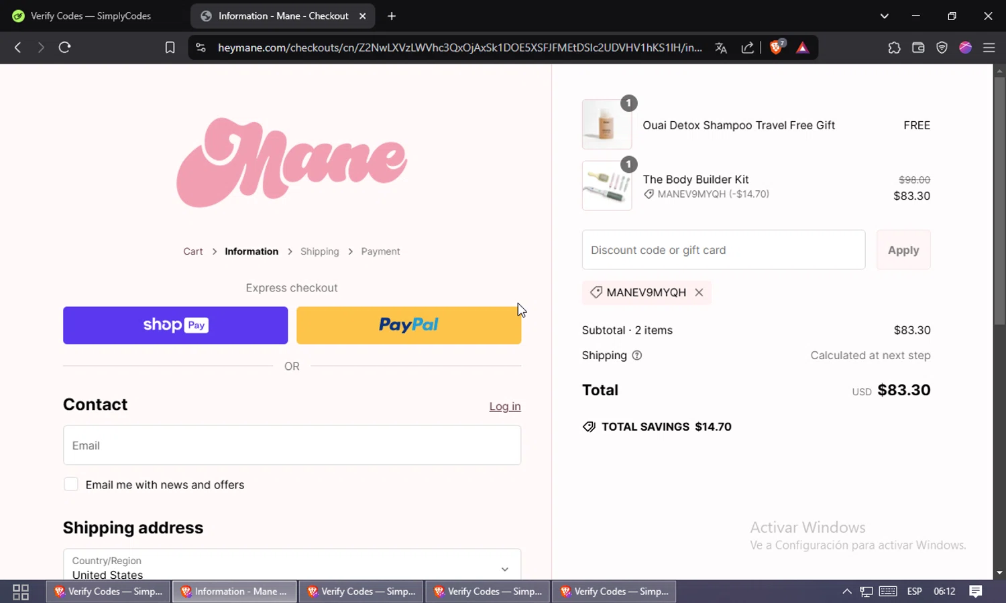Close the Information - Mane - Checkout tab

pos(362,16)
